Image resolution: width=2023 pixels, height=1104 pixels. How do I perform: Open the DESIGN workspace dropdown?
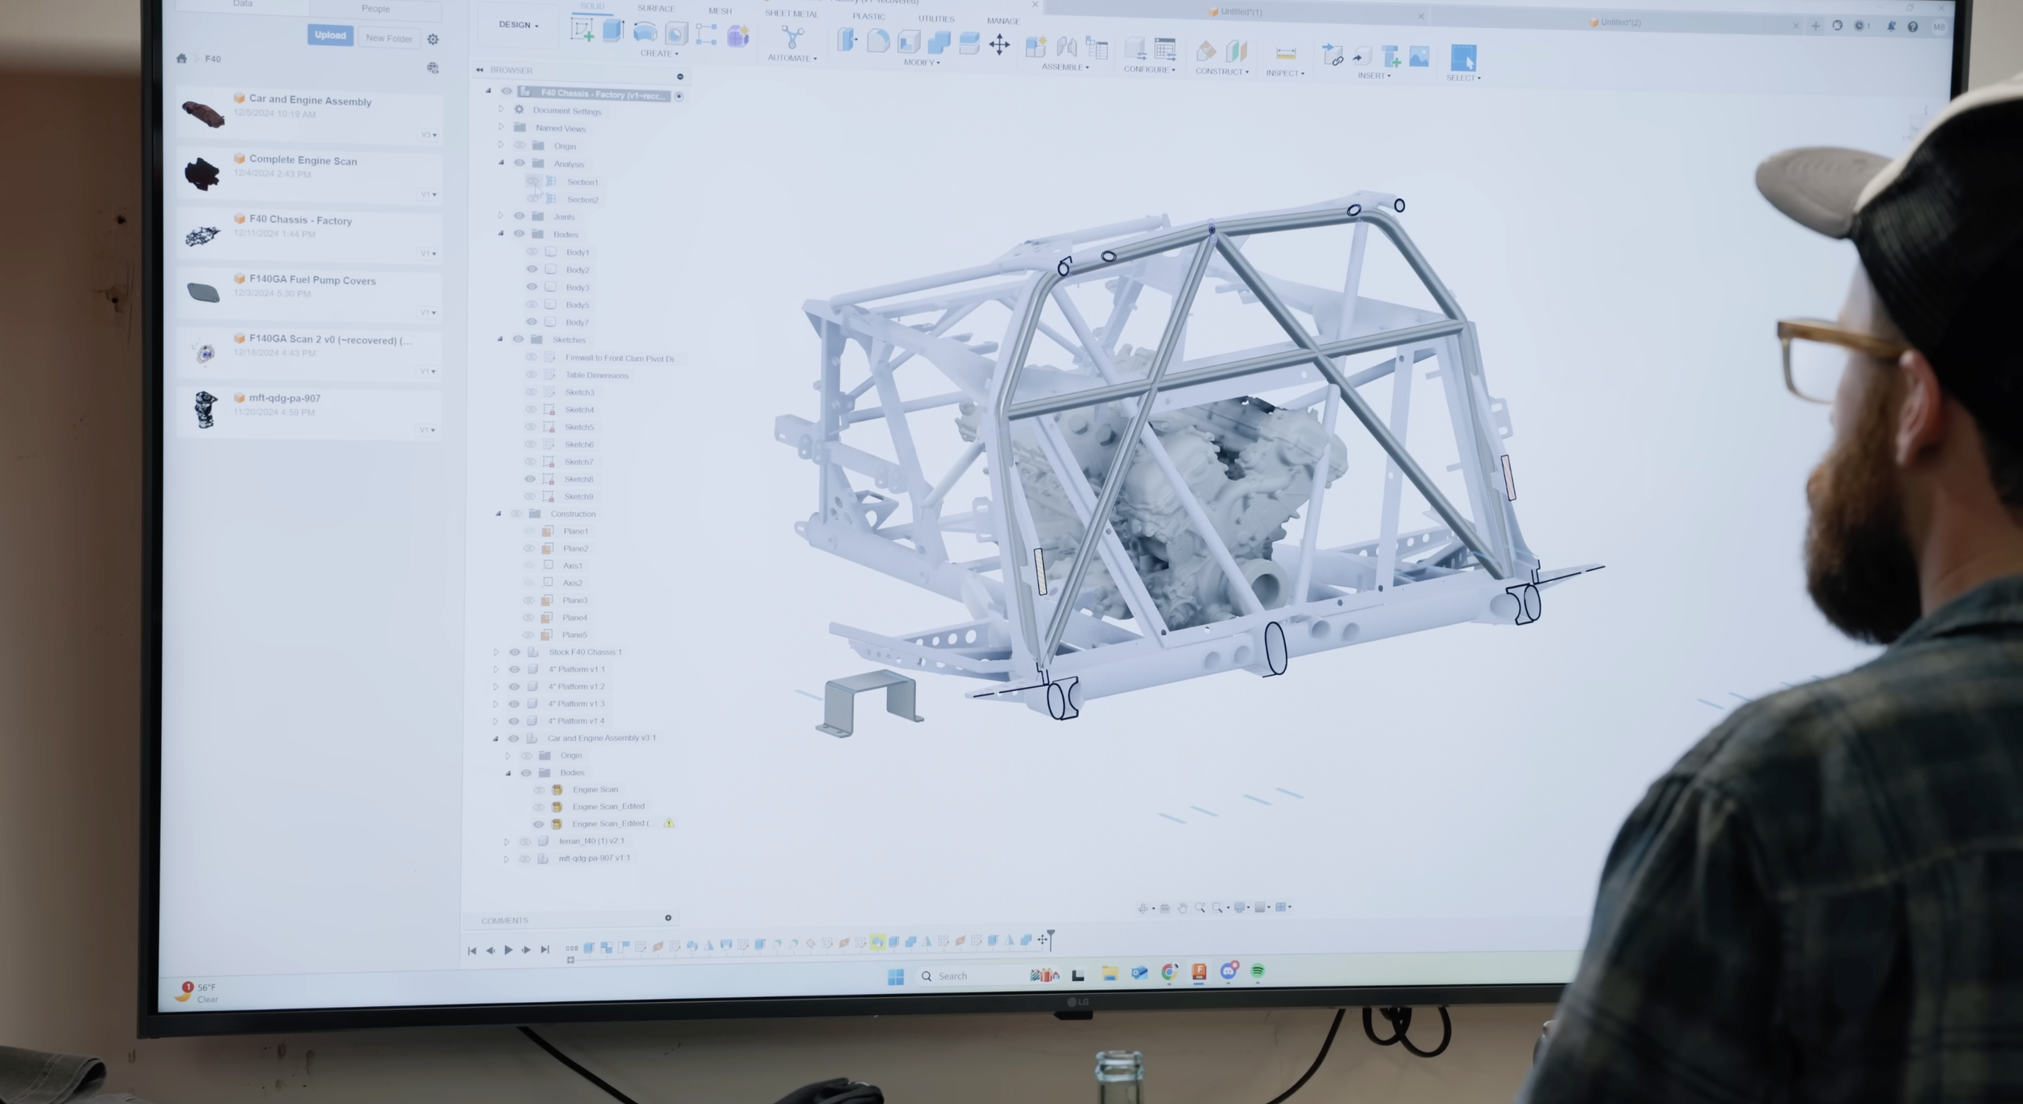pyautogui.click(x=519, y=25)
